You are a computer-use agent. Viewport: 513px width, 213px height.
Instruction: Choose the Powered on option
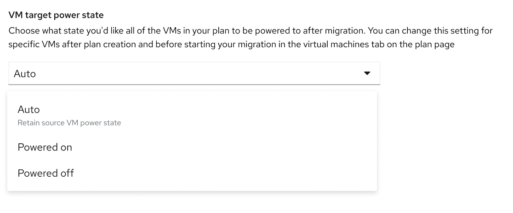[x=45, y=147]
